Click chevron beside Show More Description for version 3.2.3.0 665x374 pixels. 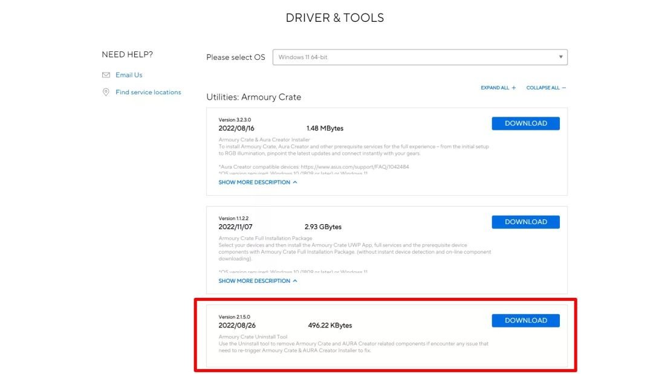(295, 182)
